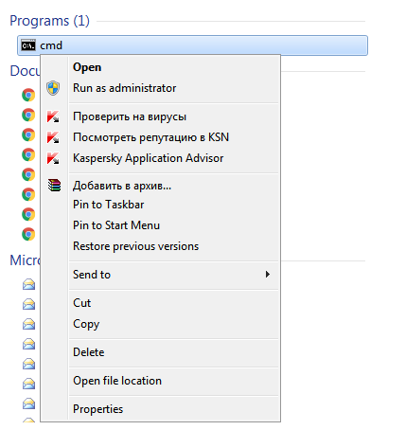Click the UAC shield icon beside Run as administrator

53,88
